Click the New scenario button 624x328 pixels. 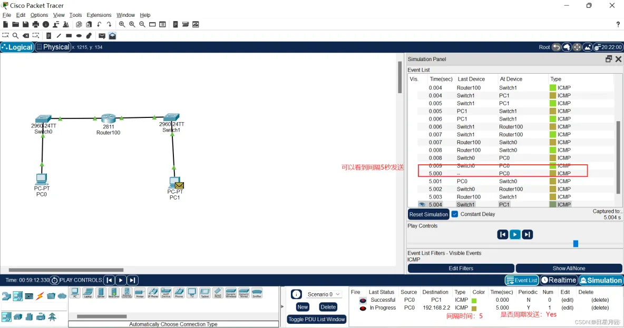303,307
